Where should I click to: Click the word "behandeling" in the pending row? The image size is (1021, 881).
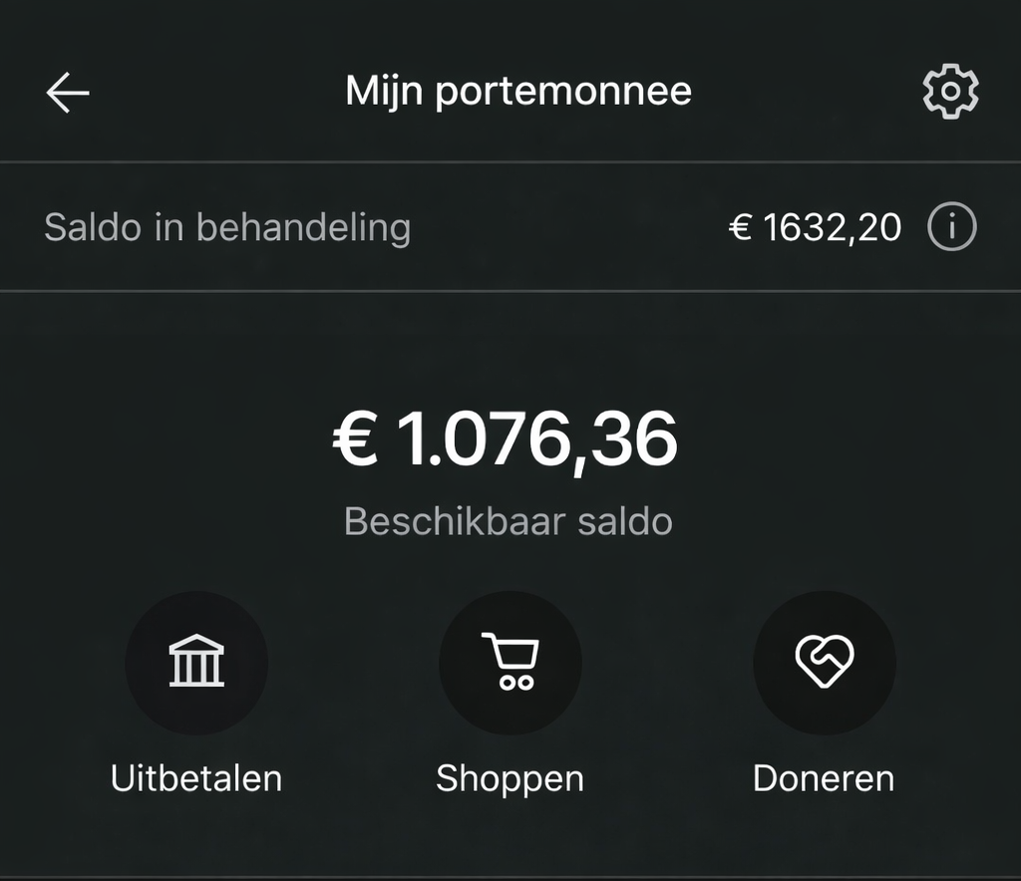click(x=303, y=228)
